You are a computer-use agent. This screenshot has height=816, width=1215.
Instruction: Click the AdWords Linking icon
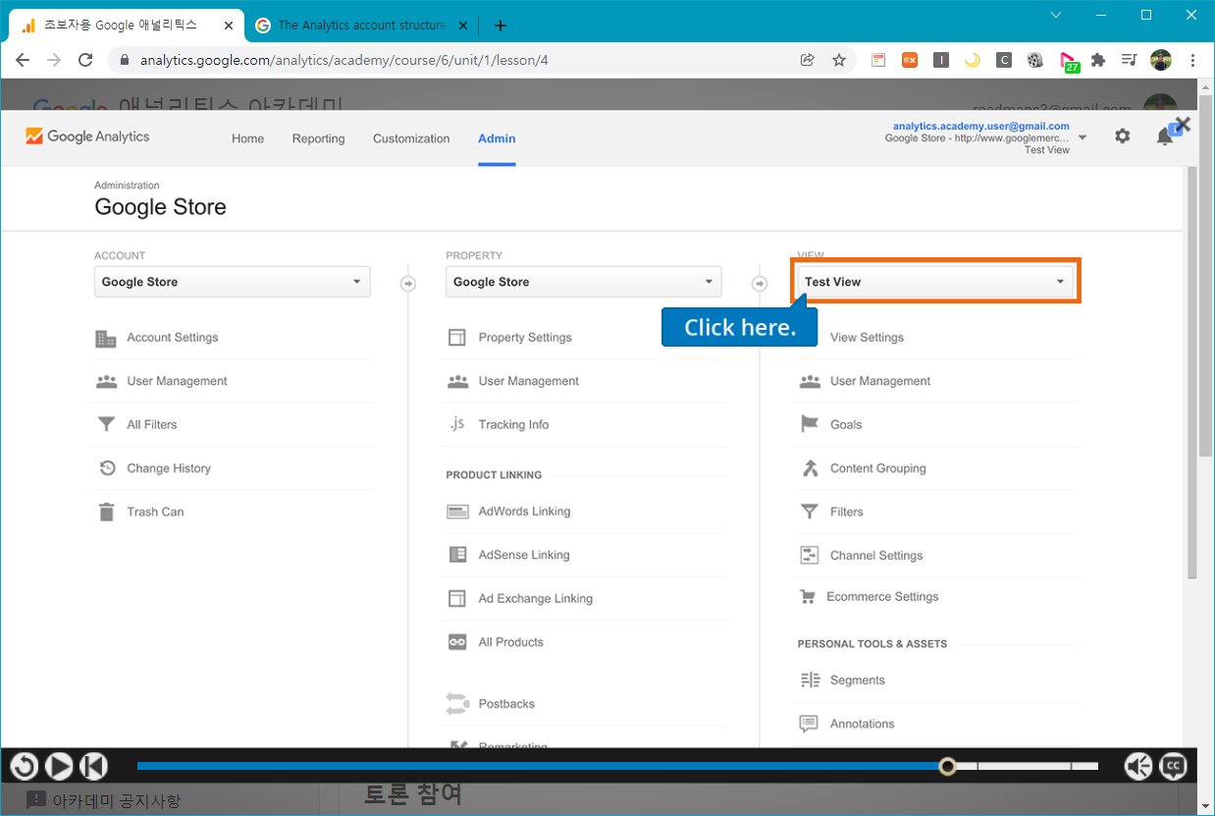point(457,512)
